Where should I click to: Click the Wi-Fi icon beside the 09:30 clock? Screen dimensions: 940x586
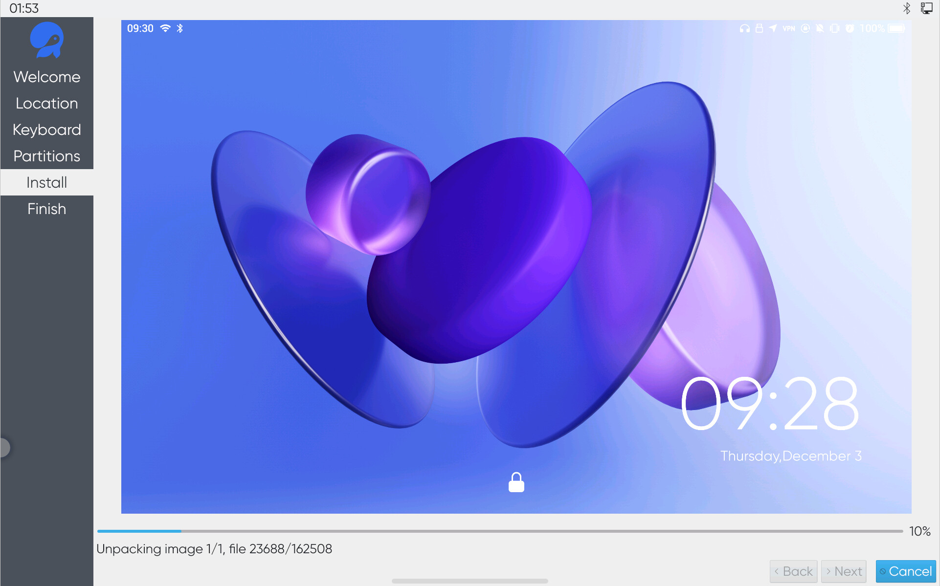(166, 28)
